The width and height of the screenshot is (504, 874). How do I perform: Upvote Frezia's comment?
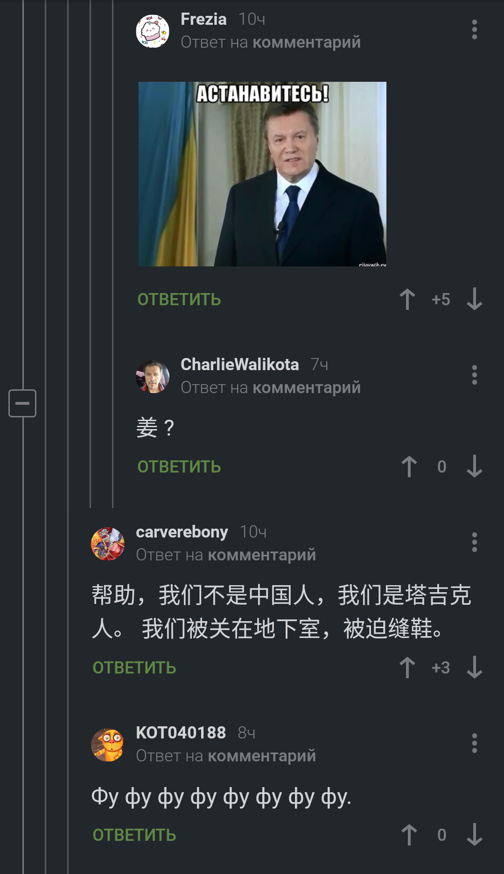tap(407, 299)
